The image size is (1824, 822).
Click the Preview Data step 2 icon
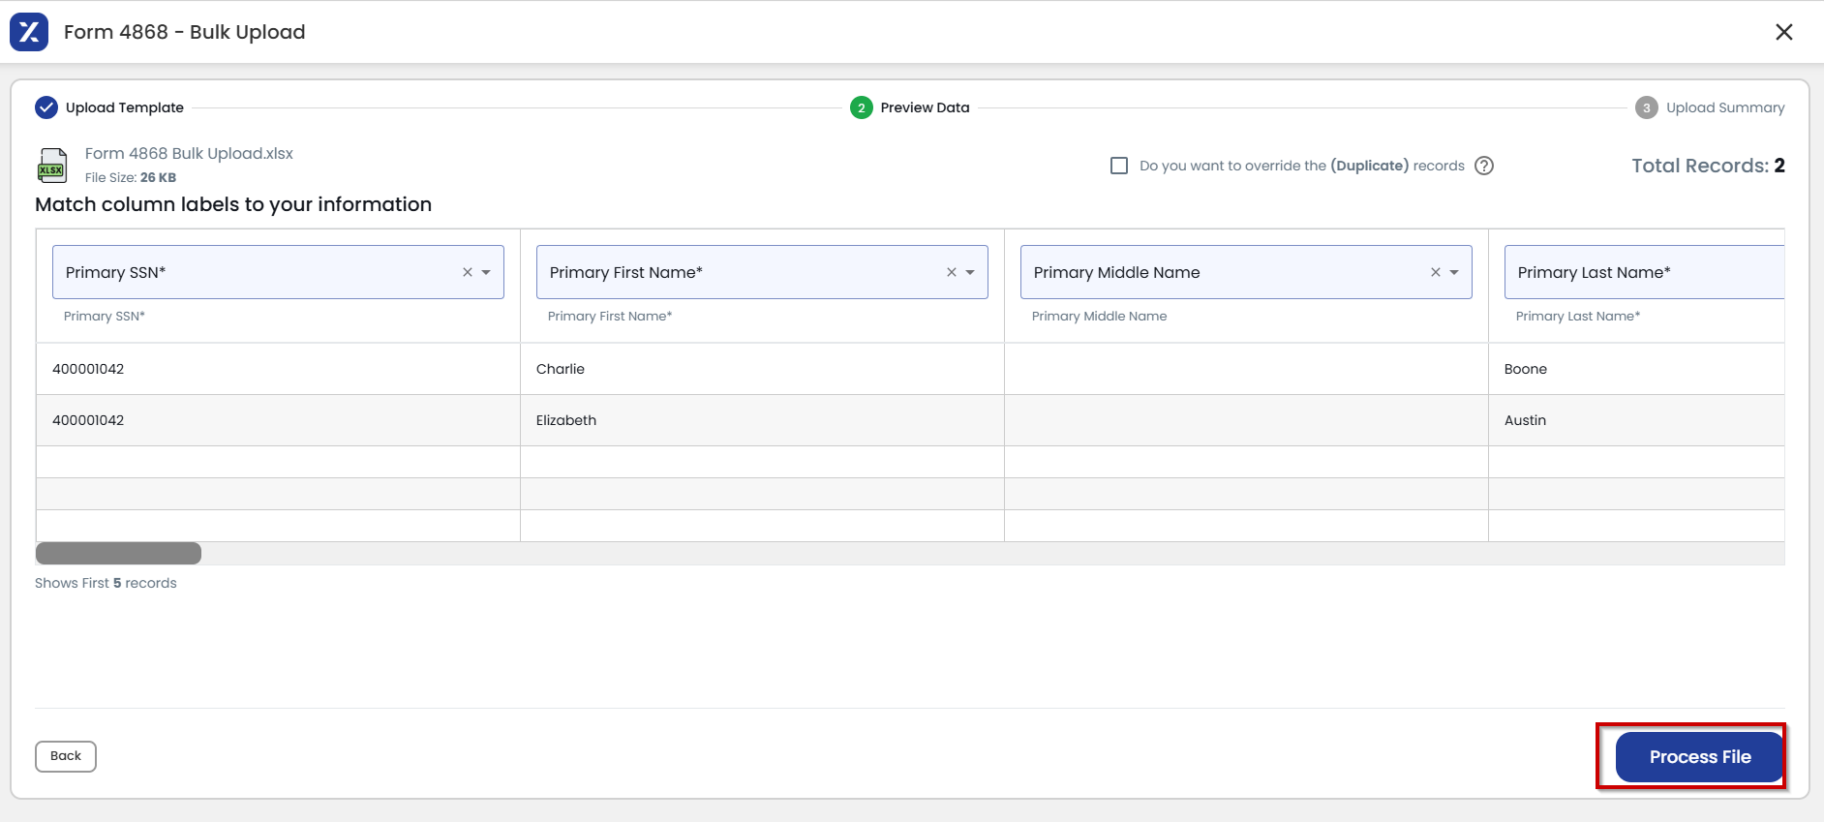[x=862, y=107]
